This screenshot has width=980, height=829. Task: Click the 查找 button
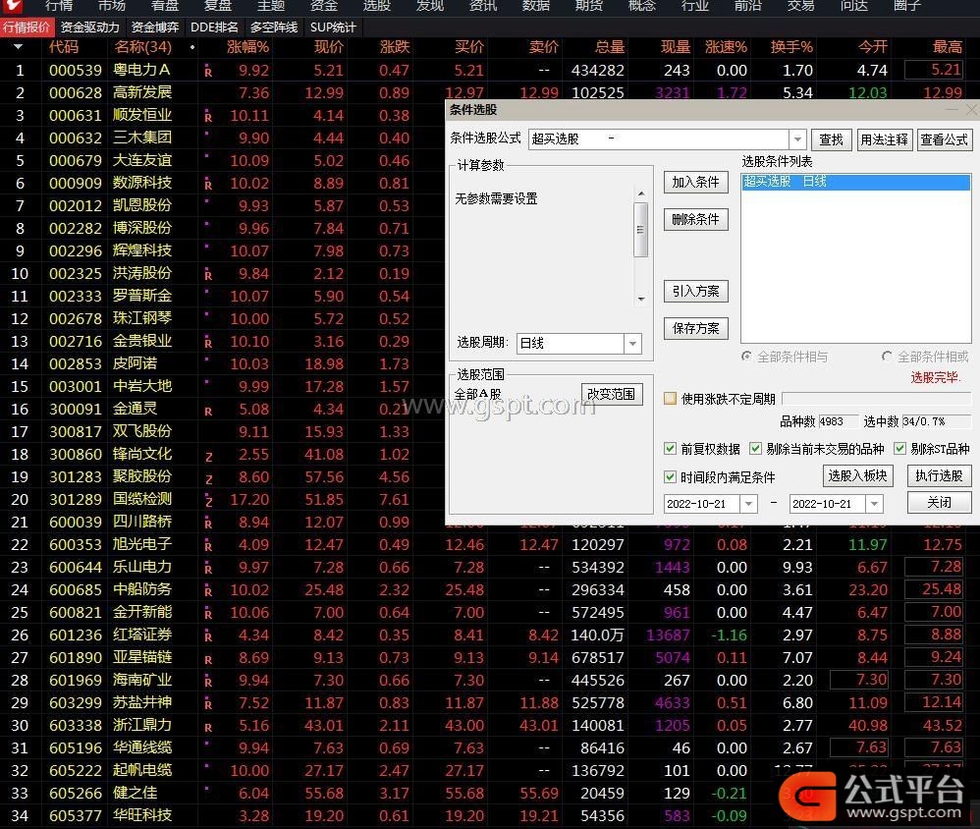tap(832, 139)
